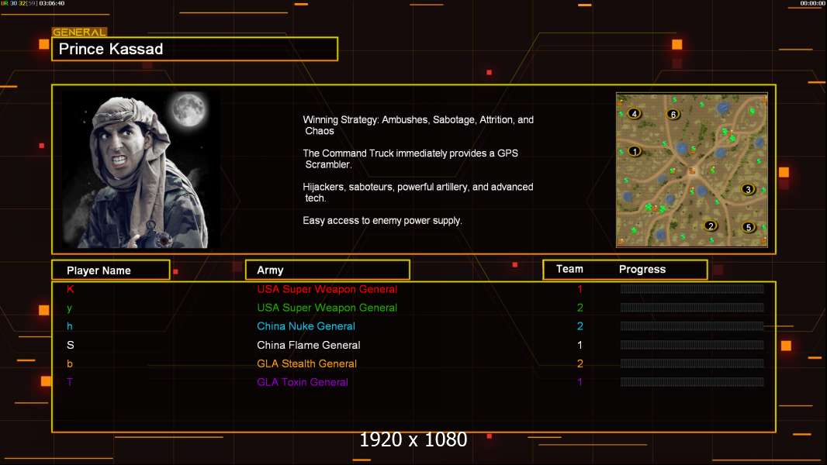Click green USA Super Weapon General army
827x465 pixels.
(x=327, y=308)
